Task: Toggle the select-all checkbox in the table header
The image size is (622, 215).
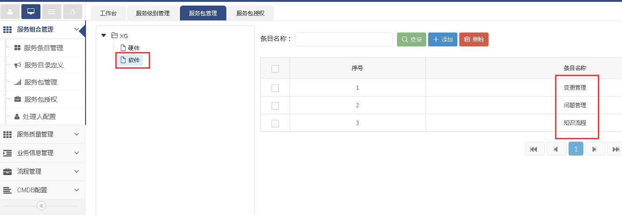Action: [275, 69]
